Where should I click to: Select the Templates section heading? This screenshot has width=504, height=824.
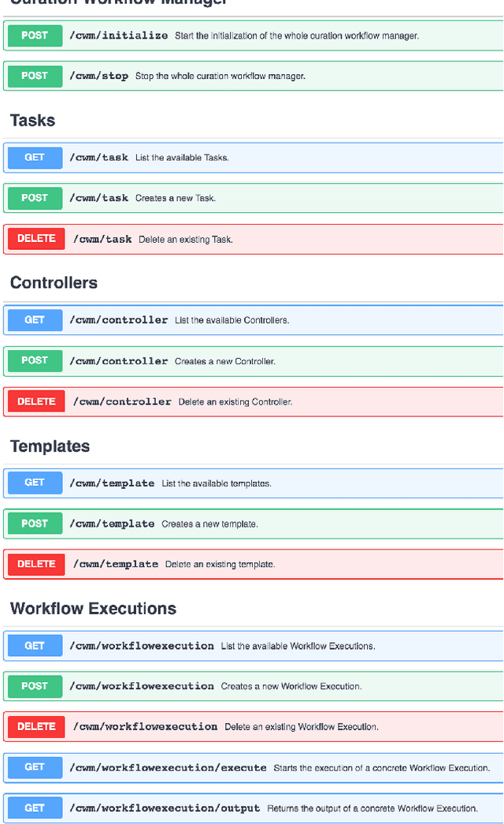[49, 446]
